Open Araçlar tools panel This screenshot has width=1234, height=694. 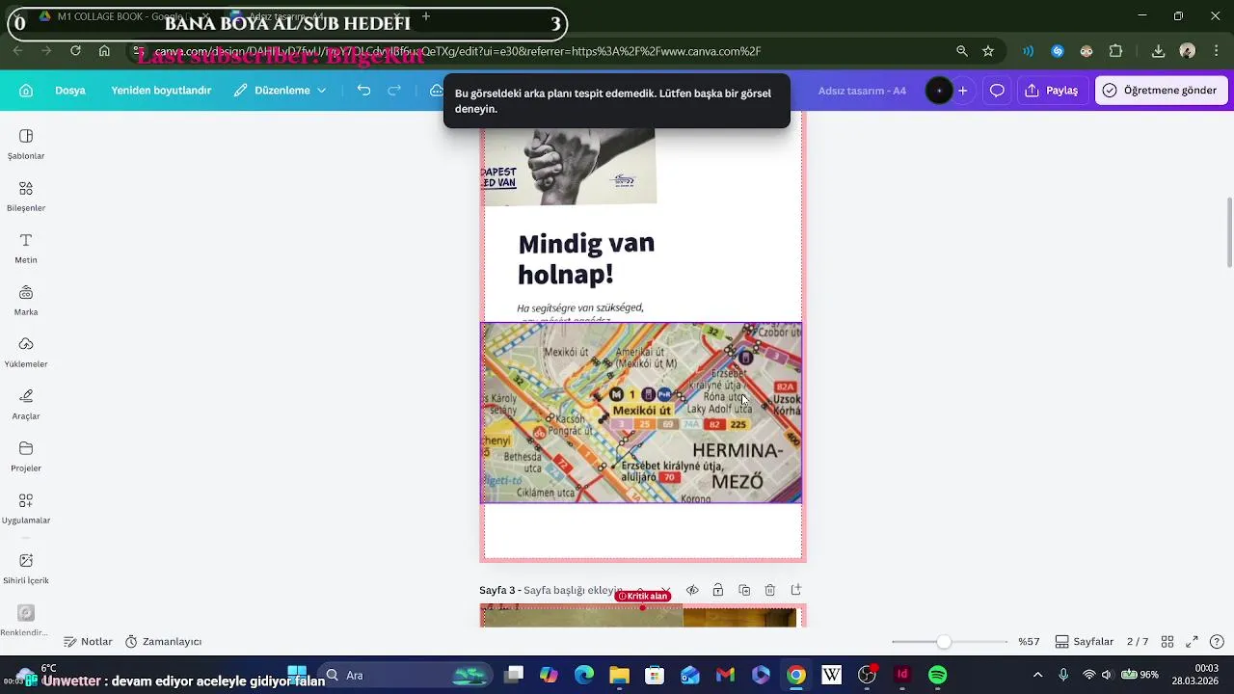pos(26,404)
